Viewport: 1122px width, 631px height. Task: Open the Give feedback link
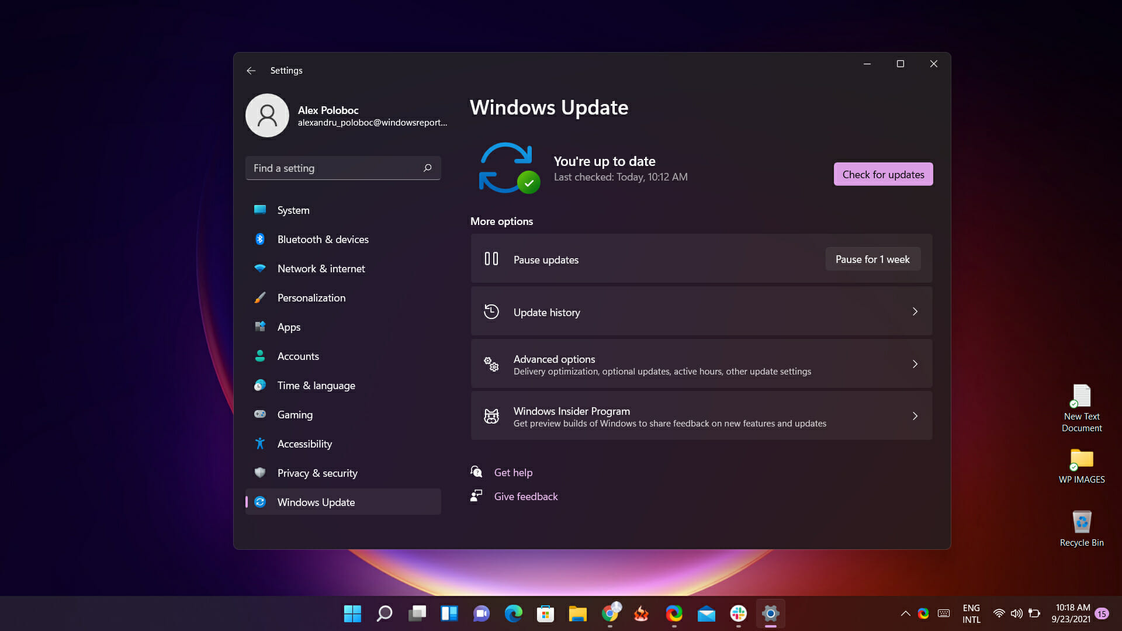[x=525, y=497]
